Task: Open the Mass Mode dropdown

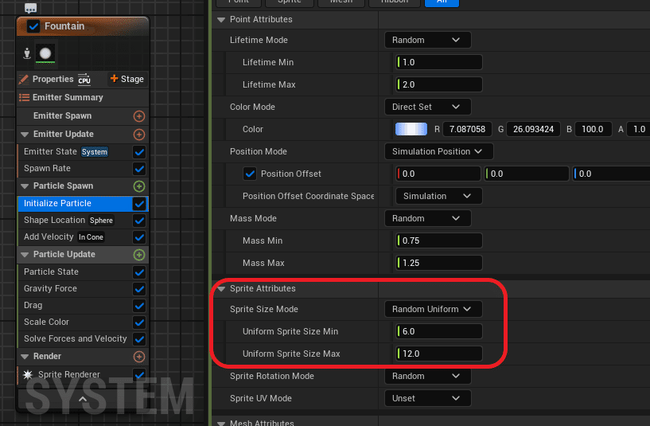Action: (x=427, y=219)
